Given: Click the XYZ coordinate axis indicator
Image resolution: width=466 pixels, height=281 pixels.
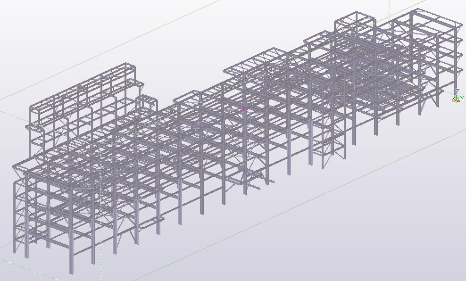Looking at the screenshot, I should (x=457, y=98).
